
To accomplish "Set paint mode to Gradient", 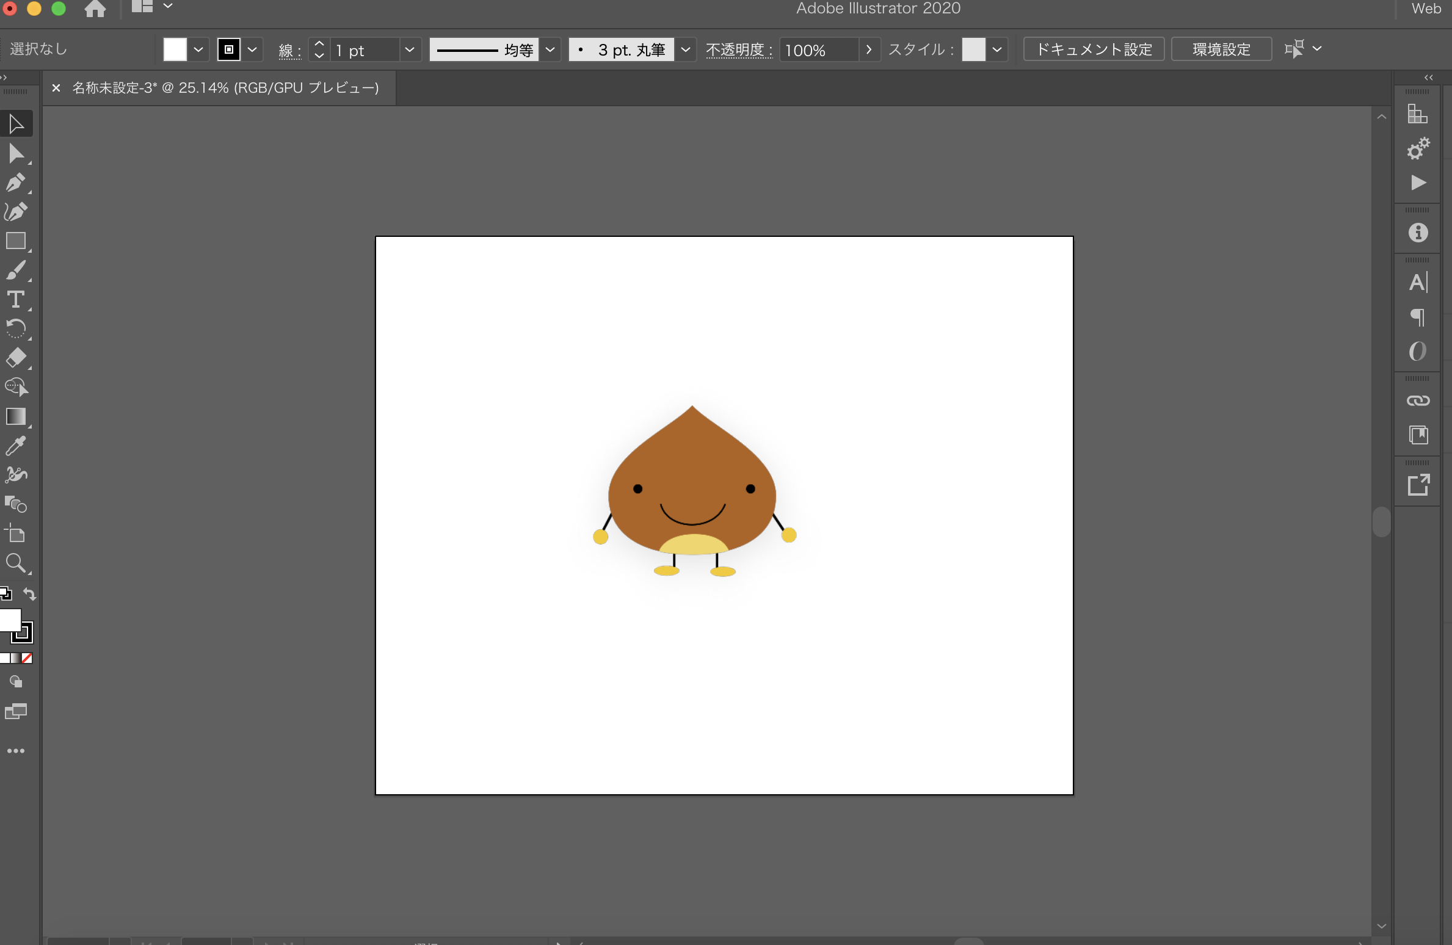I will (x=16, y=658).
